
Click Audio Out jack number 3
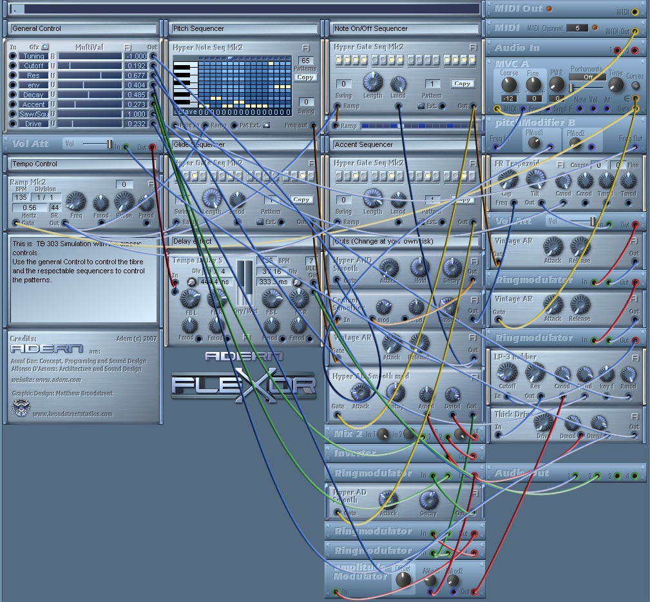617,476
